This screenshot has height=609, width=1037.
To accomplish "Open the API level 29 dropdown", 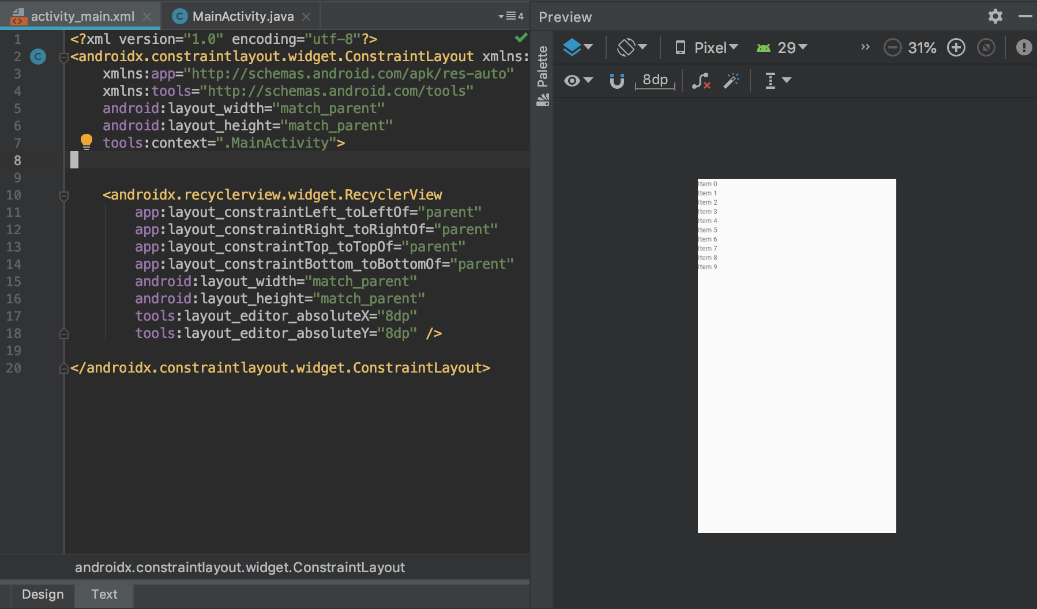I will [x=783, y=47].
